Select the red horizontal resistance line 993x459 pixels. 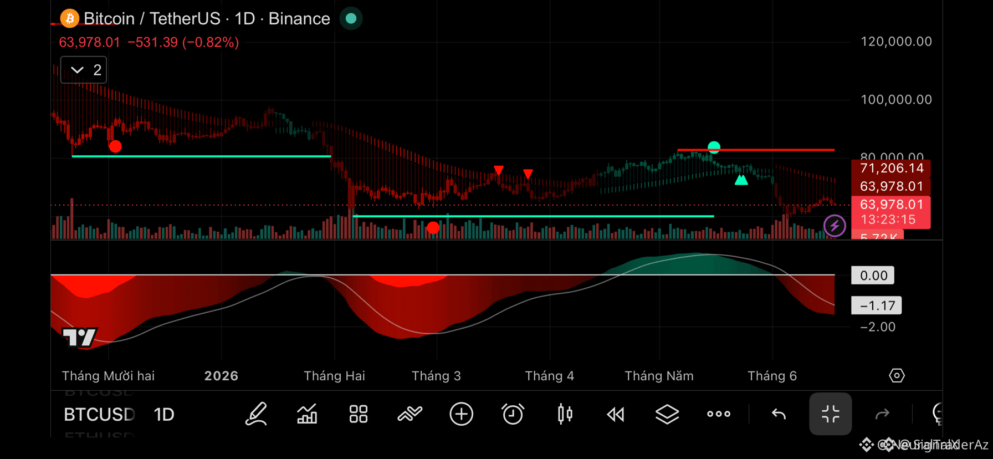756,150
